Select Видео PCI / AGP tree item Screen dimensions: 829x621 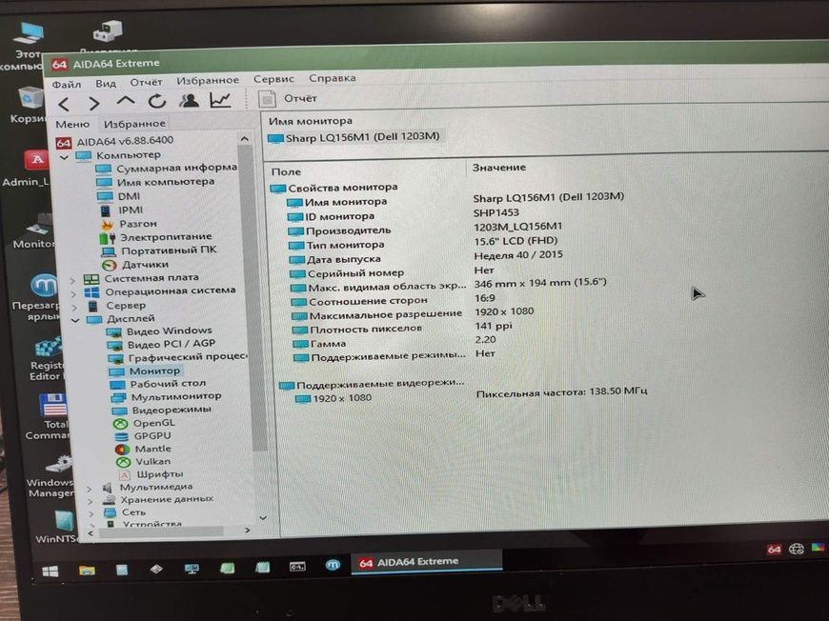coord(172,344)
